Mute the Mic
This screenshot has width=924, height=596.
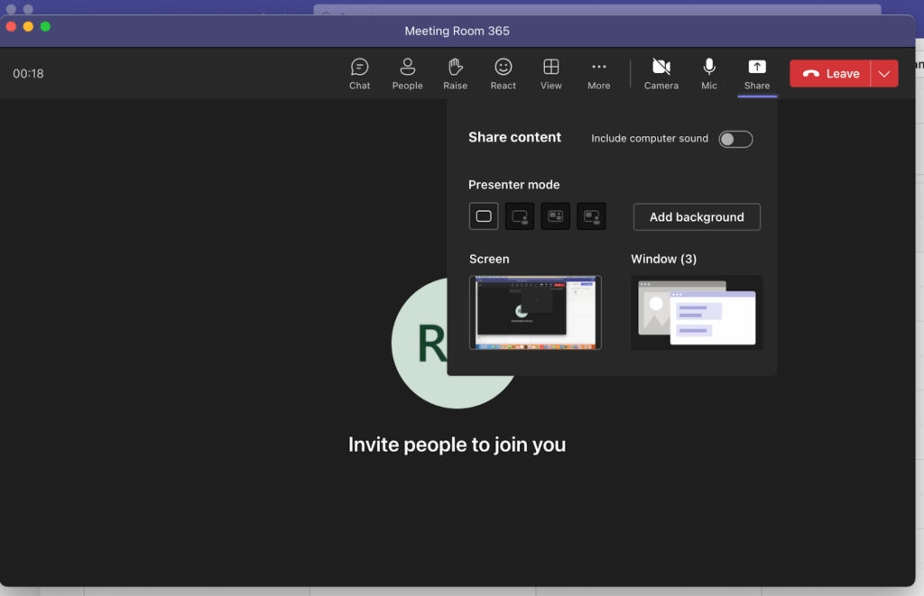(x=709, y=73)
